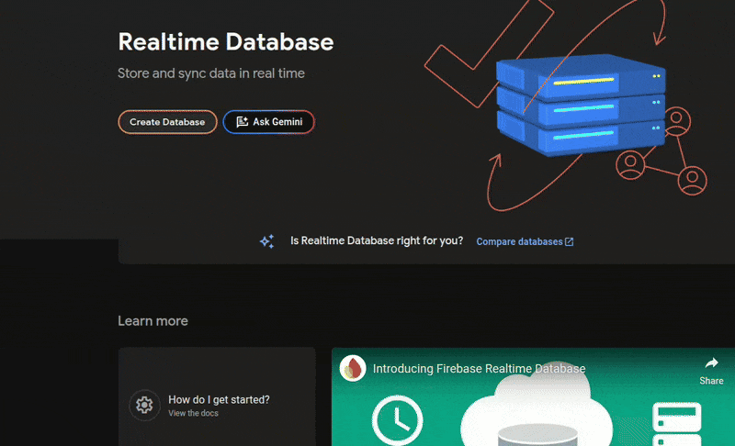735x446 pixels.
Task: Open the How do I get started card
Action: 217,396
